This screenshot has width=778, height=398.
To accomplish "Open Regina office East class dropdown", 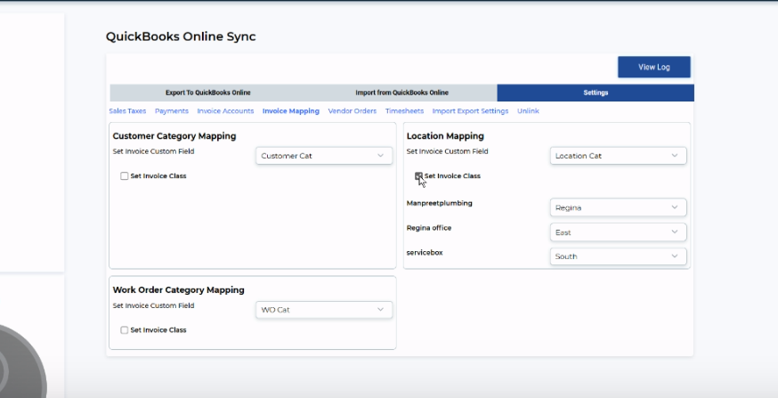I will click(x=619, y=232).
